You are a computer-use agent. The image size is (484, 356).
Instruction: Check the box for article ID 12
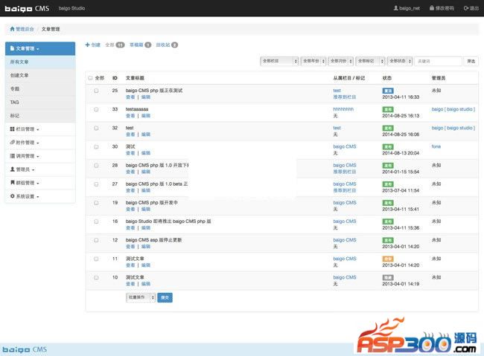(96, 240)
